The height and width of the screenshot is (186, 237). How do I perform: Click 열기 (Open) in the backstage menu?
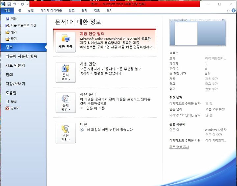click(x=11, y=32)
